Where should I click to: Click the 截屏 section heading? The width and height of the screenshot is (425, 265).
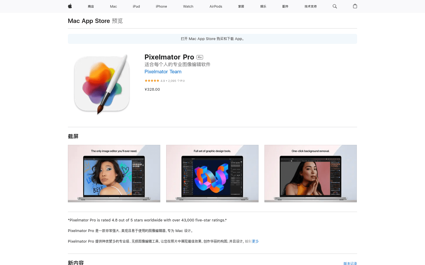[73, 136]
